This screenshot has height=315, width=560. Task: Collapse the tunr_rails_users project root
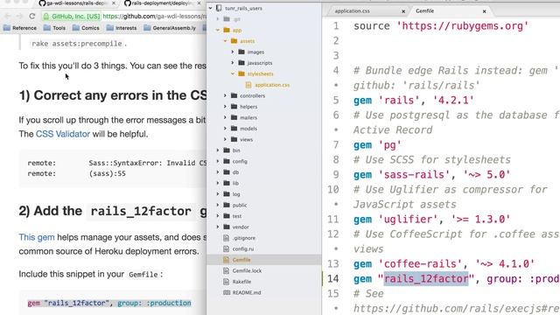(210, 8)
